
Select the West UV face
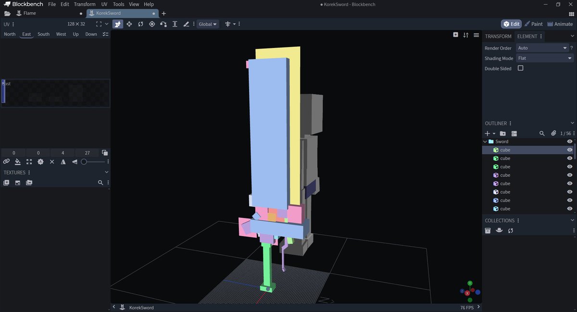click(x=61, y=34)
